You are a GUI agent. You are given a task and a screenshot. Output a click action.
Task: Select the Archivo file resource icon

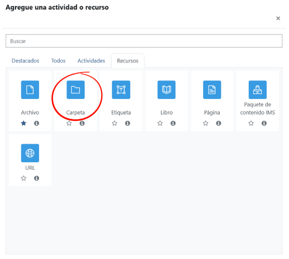coord(30,90)
